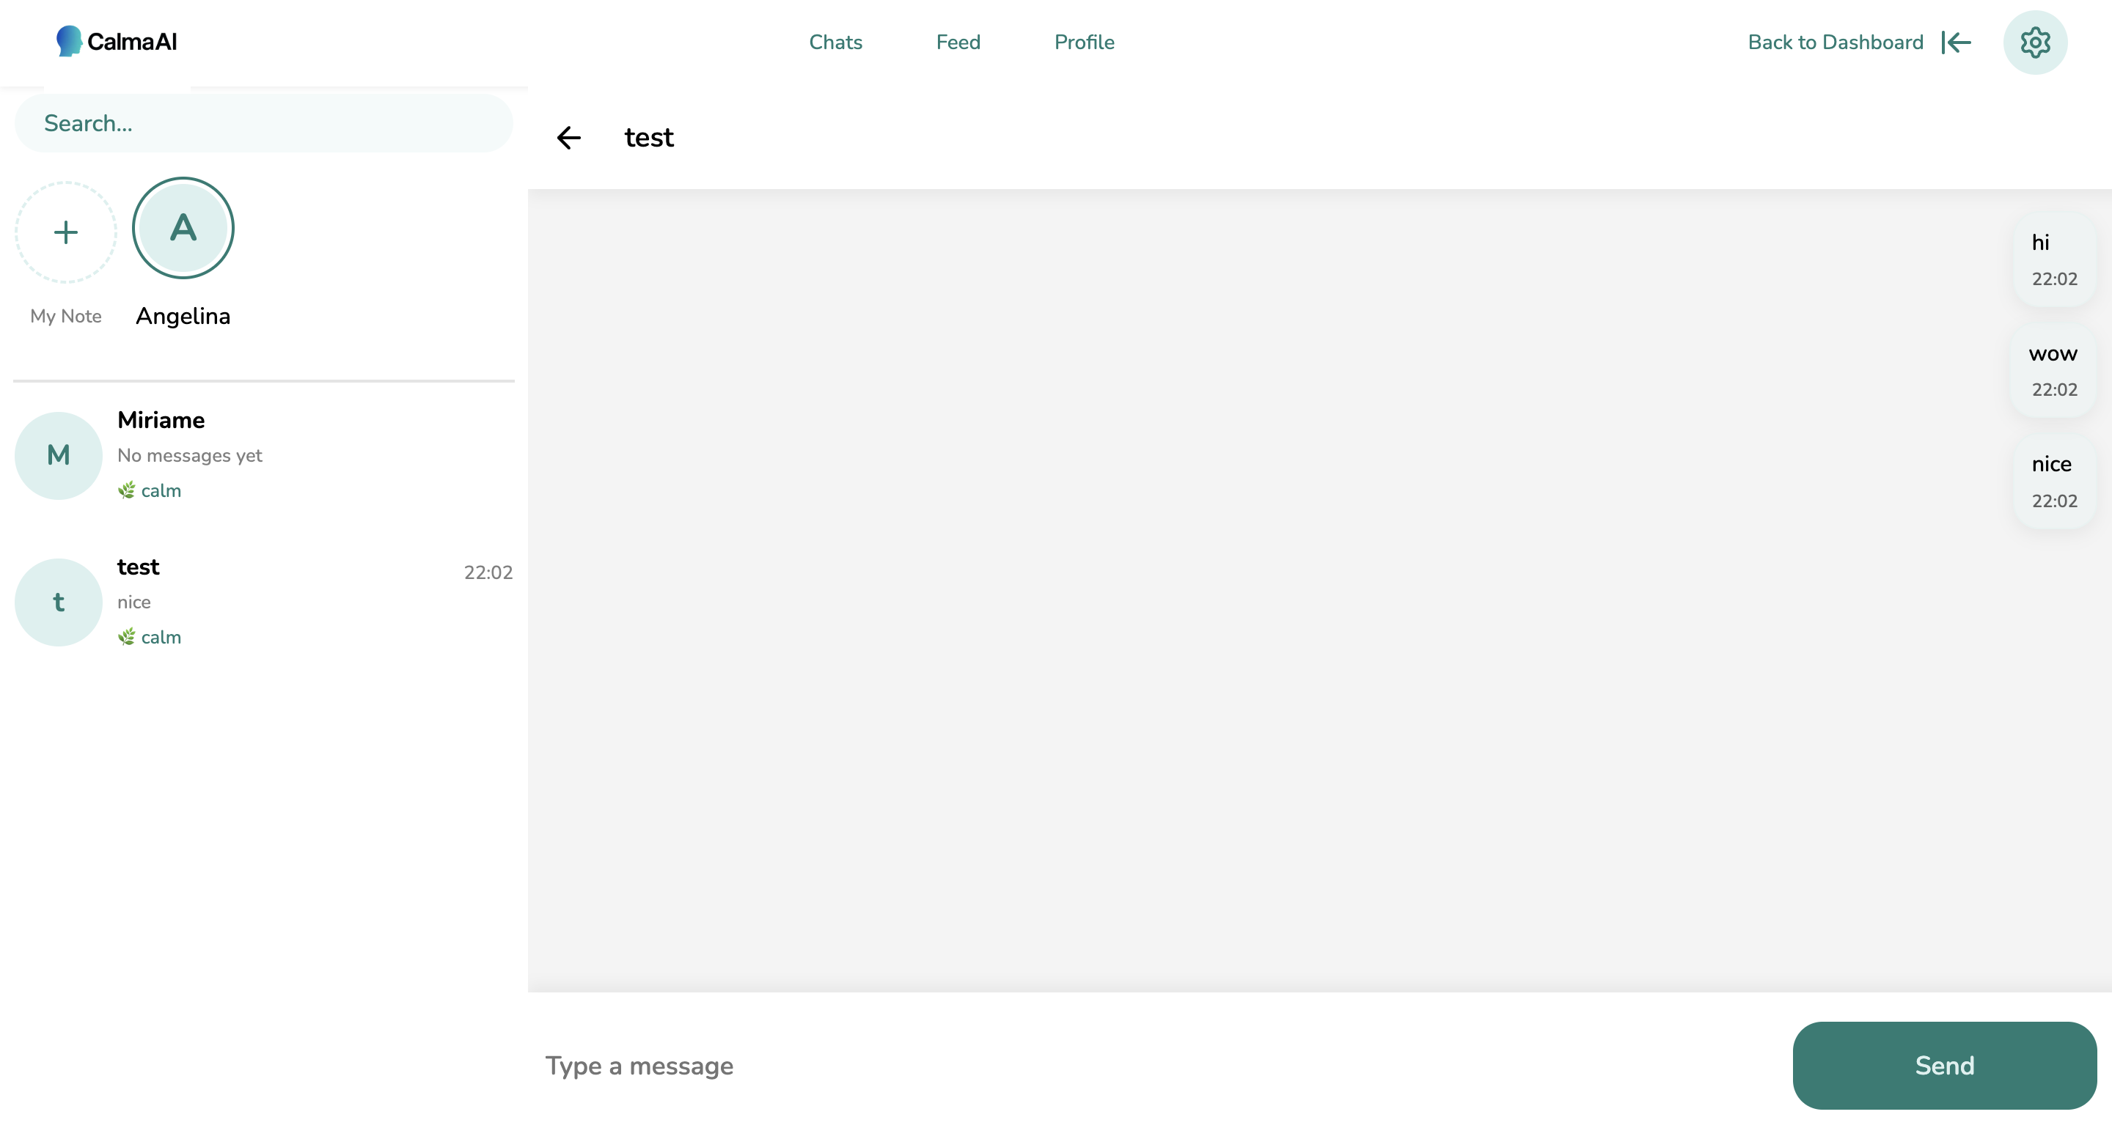Click the 'nice' message bubble

(x=2054, y=482)
